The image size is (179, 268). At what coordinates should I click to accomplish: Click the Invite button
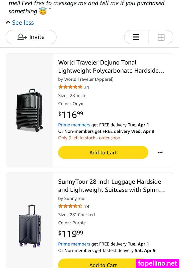[31, 37]
